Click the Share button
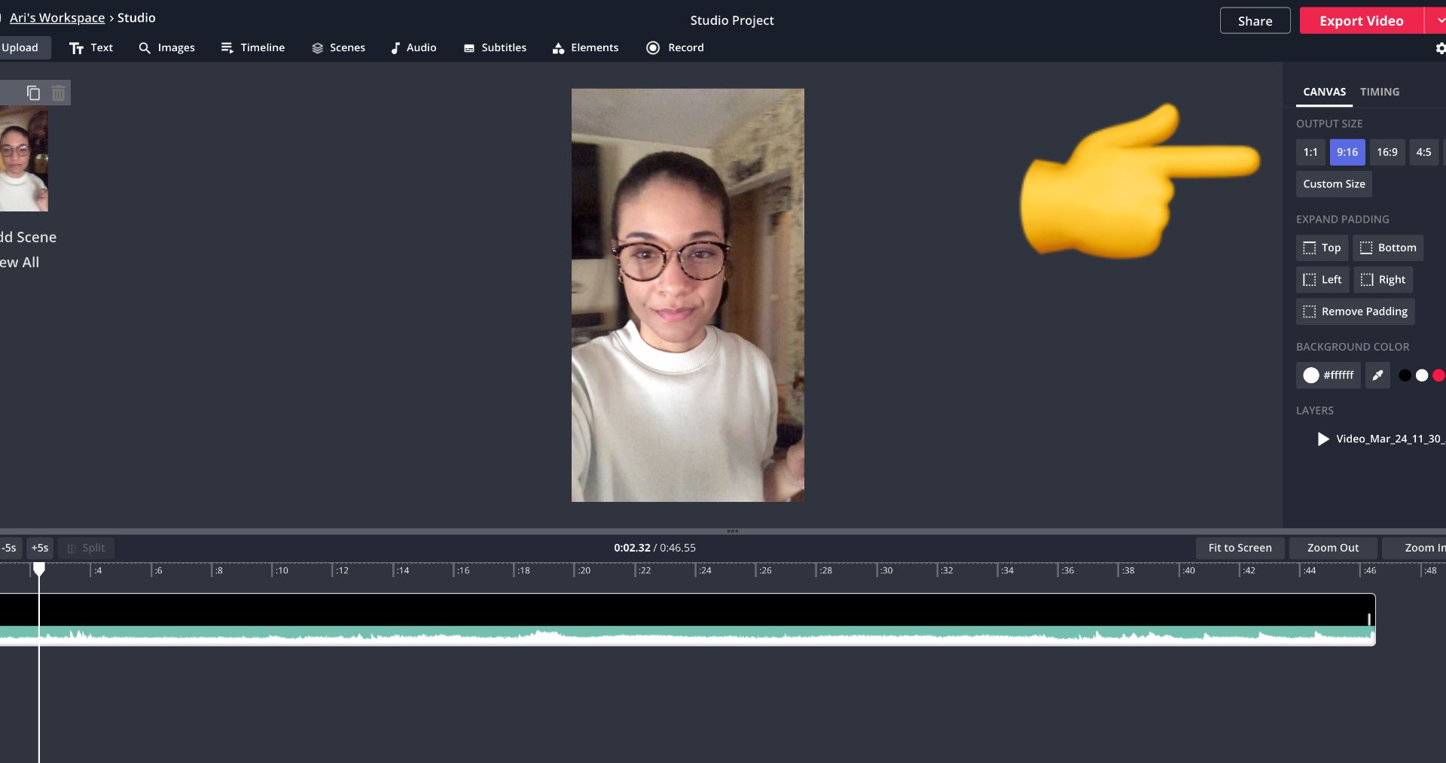The width and height of the screenshot is (1446, 763). (1255, 21)
